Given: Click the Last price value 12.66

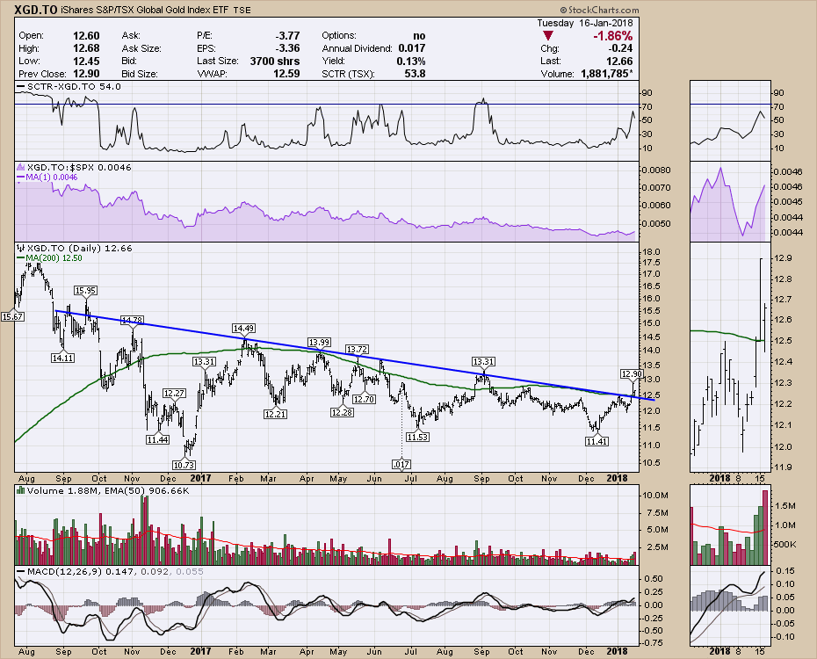Looking at the screenshot, I should pos(619,61).
